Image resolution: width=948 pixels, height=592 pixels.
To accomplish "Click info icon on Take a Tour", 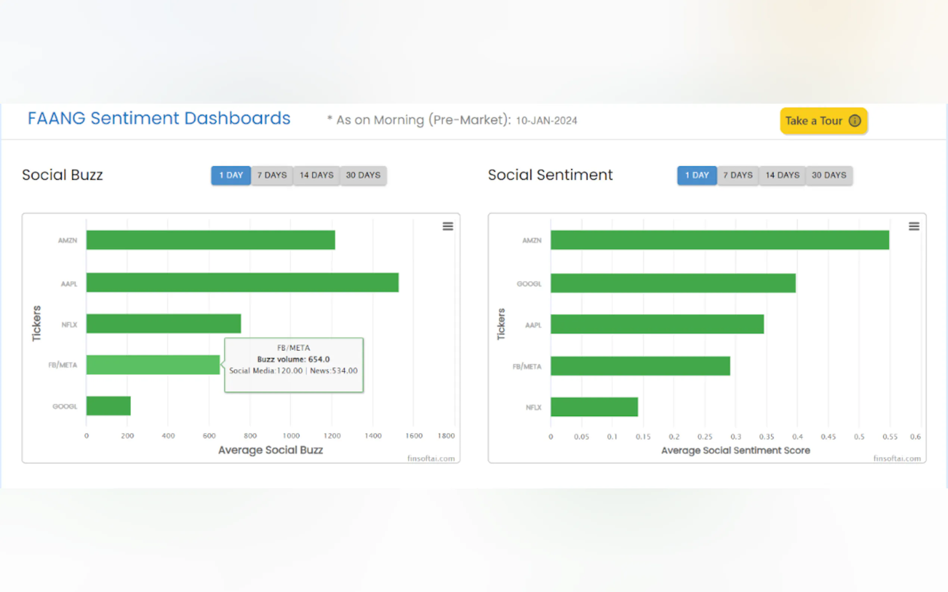I will [x=855, y=120].
